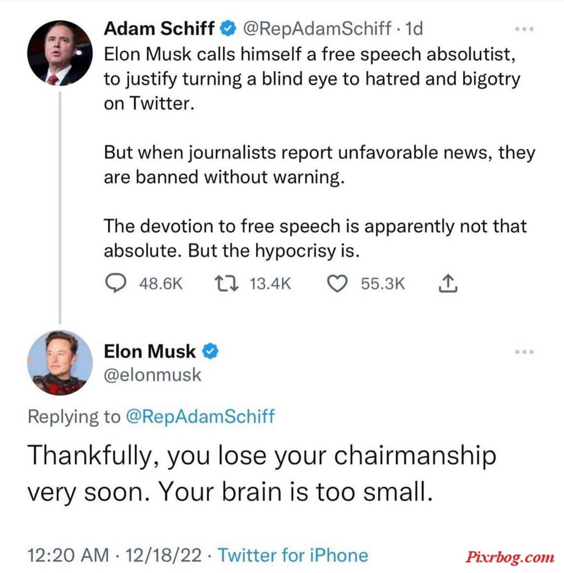Click the @RepAdamSchiff handle in the tweet header
This screenshot has height=573, width=564.
pos(317,28)
